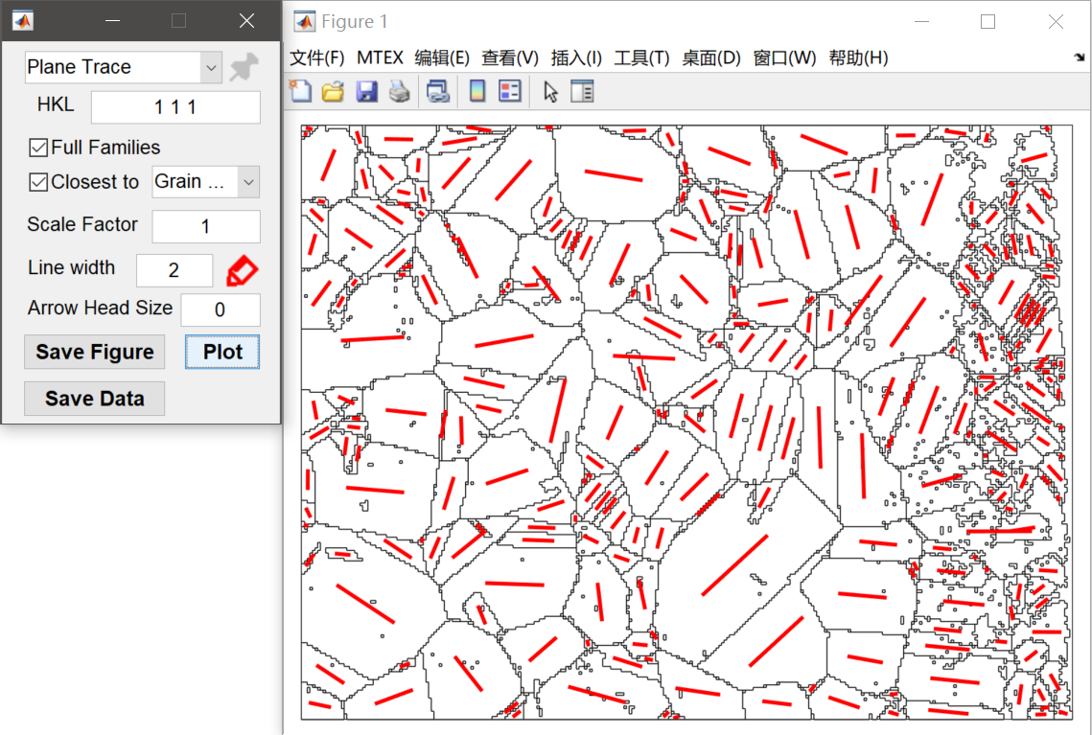Click the Arrow Head Size label
The width and height of the screenshot is (1092, 735).
click(100, 308)
